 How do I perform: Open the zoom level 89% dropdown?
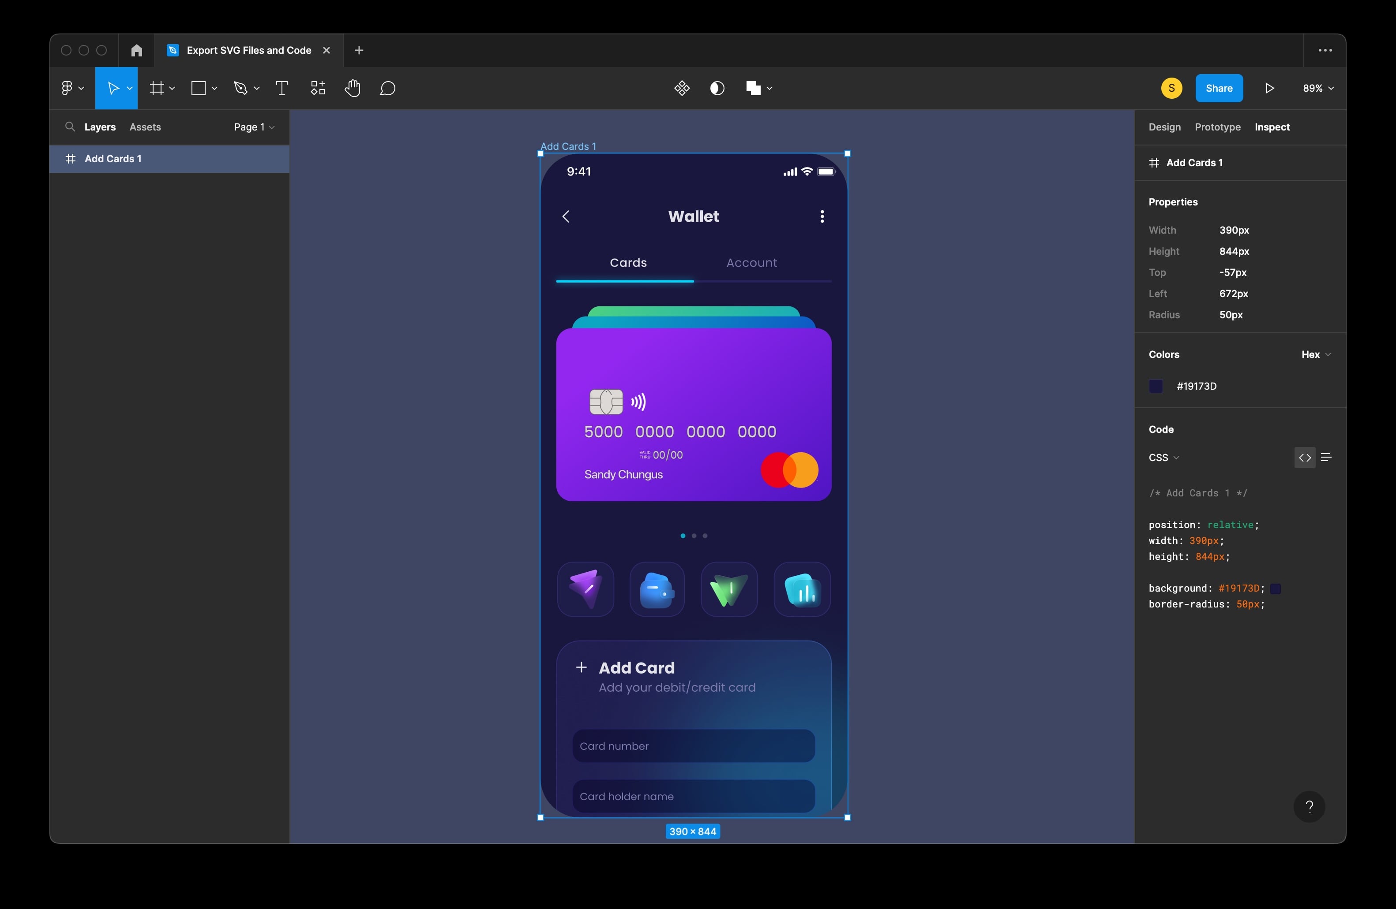[x=1317, y=88]
